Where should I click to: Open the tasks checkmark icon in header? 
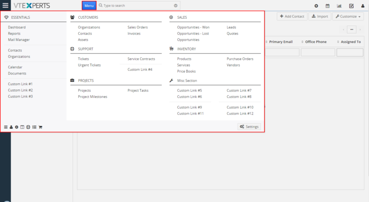pos(351,6)
